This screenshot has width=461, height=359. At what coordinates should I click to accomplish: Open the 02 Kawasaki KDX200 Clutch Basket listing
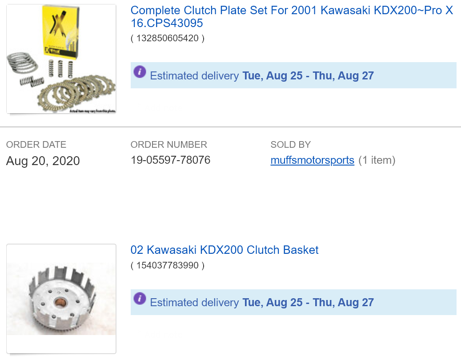(224, 250)
